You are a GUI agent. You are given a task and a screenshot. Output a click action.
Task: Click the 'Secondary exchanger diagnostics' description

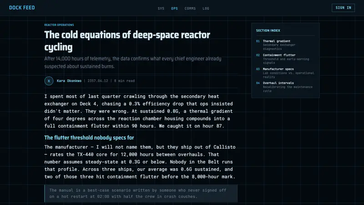coord(279,47)
